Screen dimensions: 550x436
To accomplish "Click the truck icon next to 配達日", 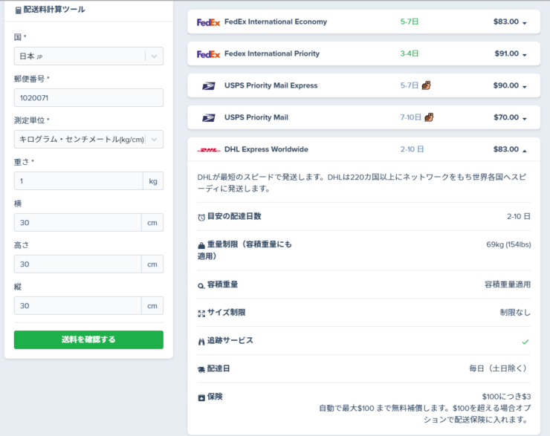I will (x=201, y=369).
